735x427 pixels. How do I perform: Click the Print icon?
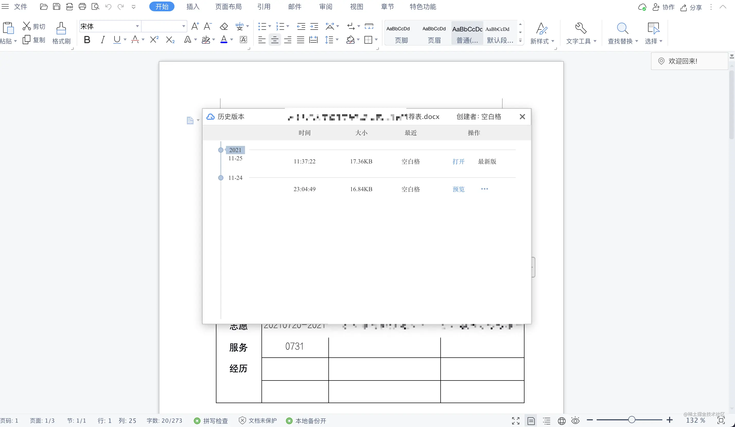pyautogui.click(x=82, y=7)
